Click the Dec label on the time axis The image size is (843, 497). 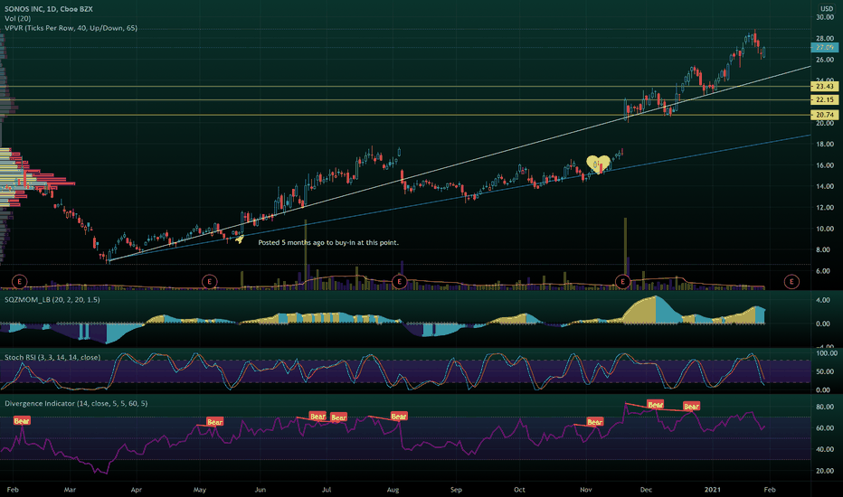coord(646,490)
